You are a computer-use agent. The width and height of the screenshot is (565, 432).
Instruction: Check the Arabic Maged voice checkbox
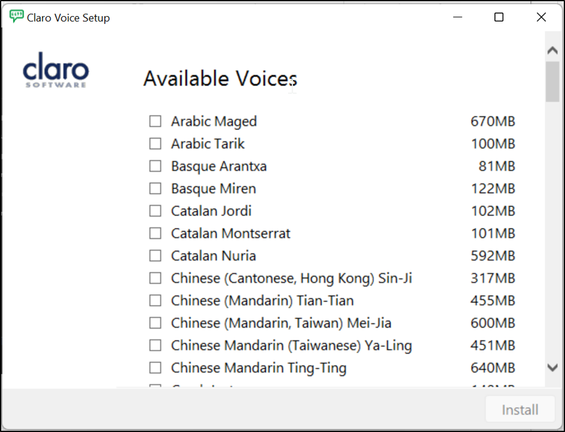pos(156,121)
